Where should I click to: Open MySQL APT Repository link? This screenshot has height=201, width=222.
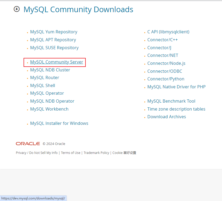click(53, 40)
